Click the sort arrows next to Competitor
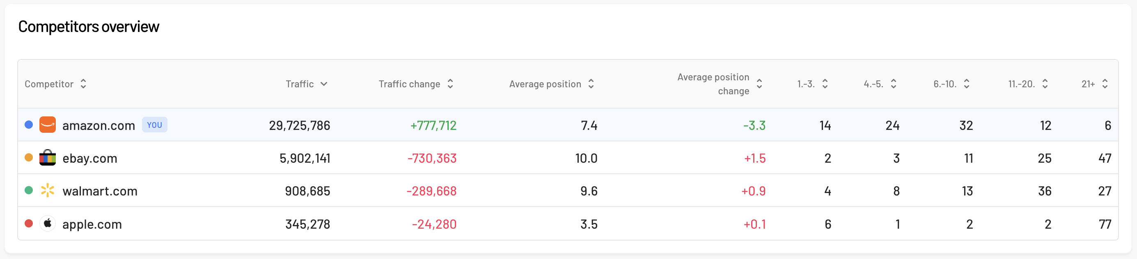The width and height of the screenshot is (1137, 259). click(x=83, y=84)
